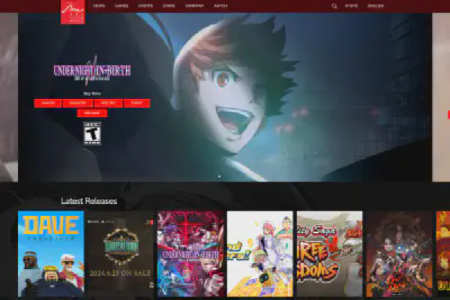This screenshot has width=450, height=300.
Task: Select the carousel slide indicator dot
Action: (x=220, y=176)
